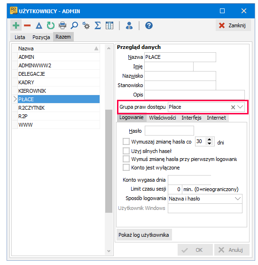Viewport: 258px width, 265px height.
Task: Add a new user with the green plus icon
Action: (16, 25)
